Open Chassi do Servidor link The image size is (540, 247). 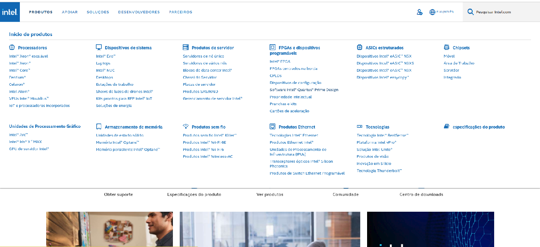(200, 77)
